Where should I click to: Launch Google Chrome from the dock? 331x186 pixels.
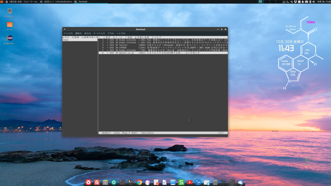pyautogui.click(x=139, y=183)
